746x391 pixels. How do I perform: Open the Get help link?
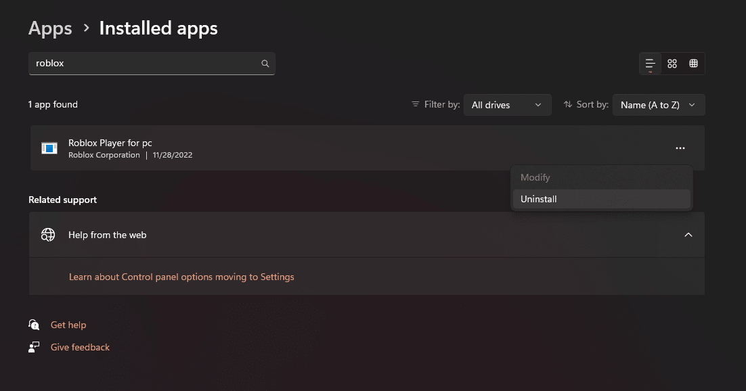(x=68, y=325)
